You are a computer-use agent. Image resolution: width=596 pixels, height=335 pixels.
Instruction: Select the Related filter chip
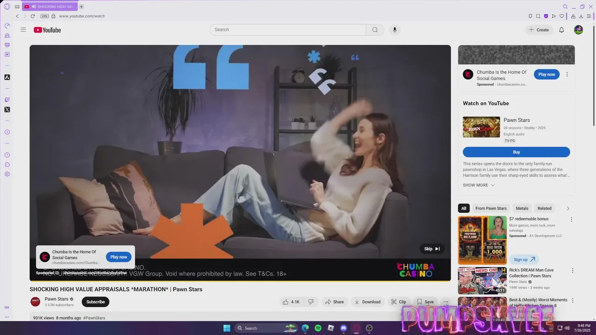[544, 208]
